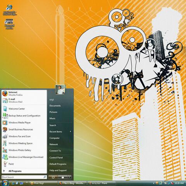Switch to messenger taskbar button with smiley
The height and width of the screenshot is (186, 186).
(43, 183)
